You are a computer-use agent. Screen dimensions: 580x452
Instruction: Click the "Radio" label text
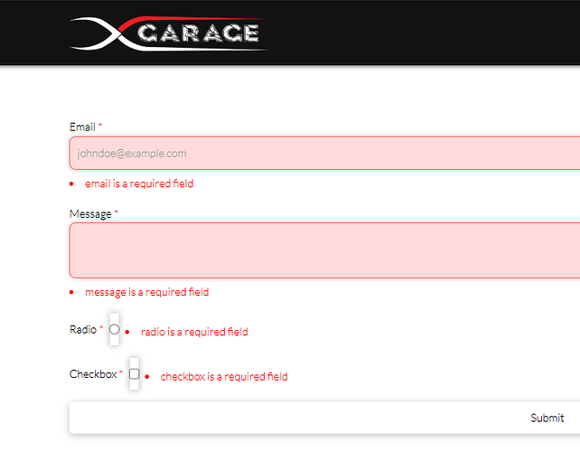(x=83, y=329)
